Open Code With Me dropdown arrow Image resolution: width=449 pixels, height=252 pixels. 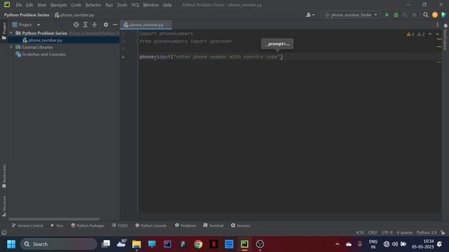click(314, 15)
